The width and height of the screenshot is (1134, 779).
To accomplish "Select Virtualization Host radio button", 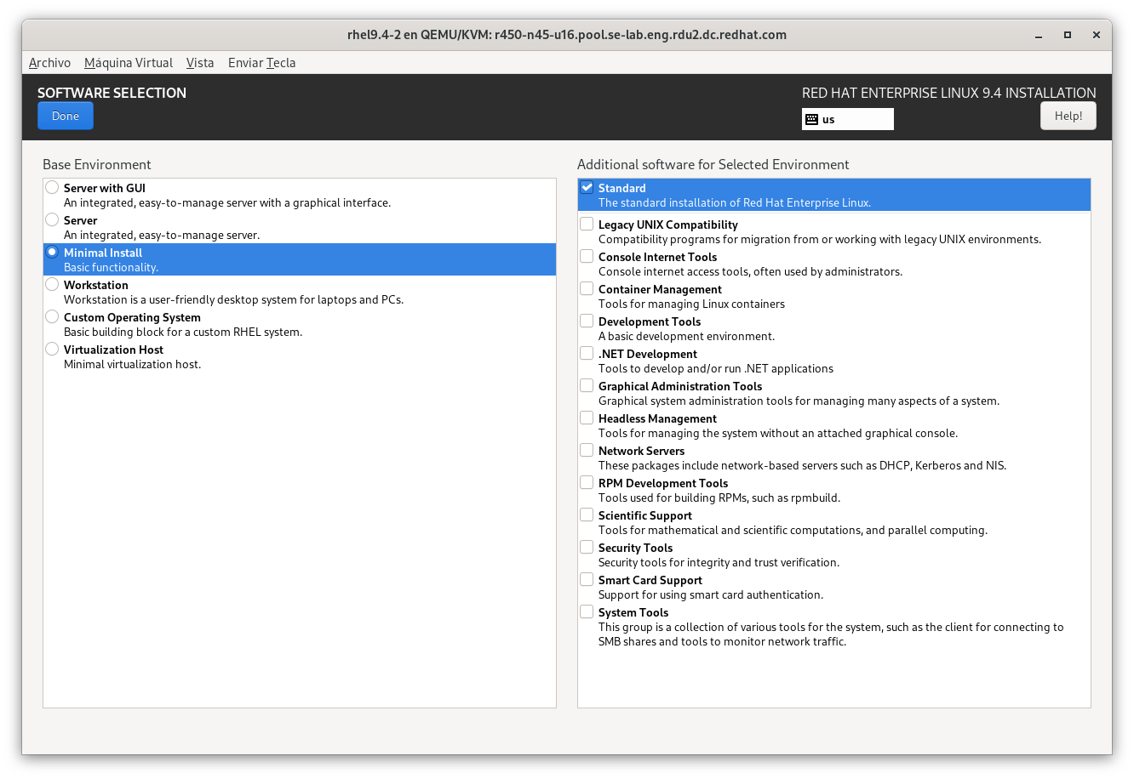I will click(52, 349).
